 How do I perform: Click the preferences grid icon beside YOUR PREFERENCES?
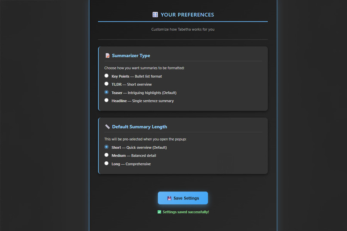155,15
